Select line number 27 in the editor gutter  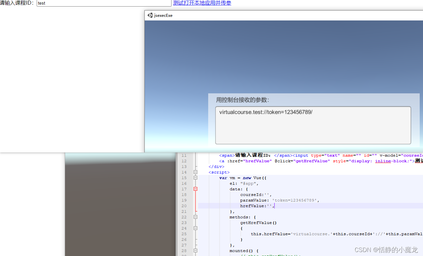pos(184,245)
